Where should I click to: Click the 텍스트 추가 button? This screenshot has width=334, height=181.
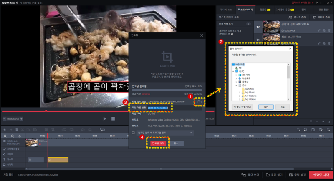tap(297, 17)
